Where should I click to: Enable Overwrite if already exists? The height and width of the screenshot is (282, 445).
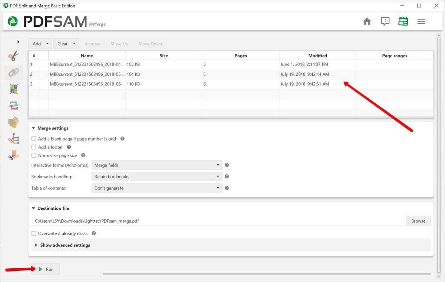34,233
